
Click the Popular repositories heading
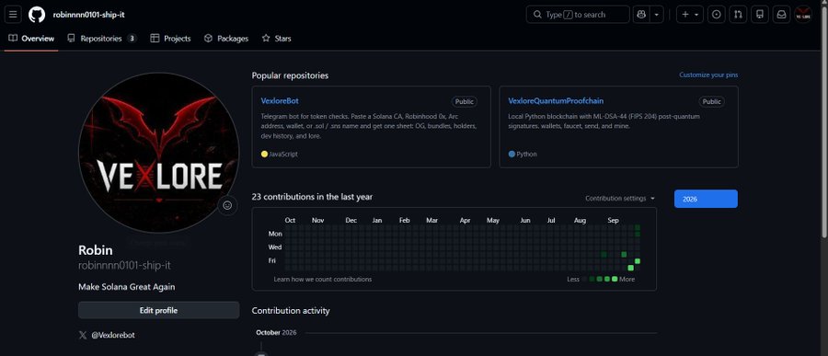point(290,75)
